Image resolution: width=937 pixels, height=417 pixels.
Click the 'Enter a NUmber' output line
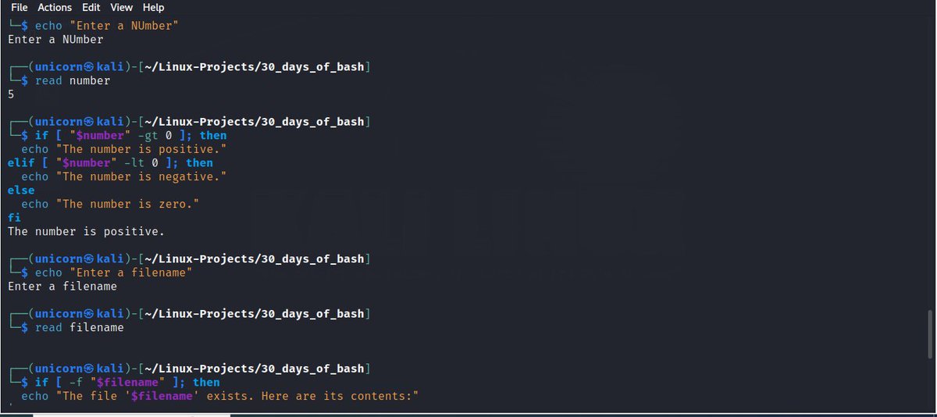55,39
